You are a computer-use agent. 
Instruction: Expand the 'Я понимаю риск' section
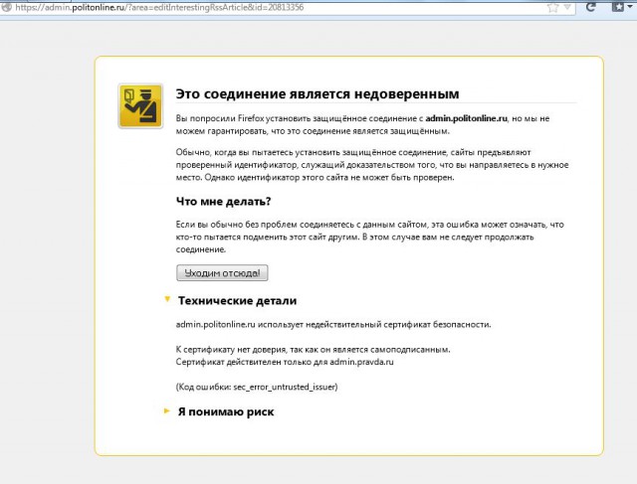pos(167,411)
